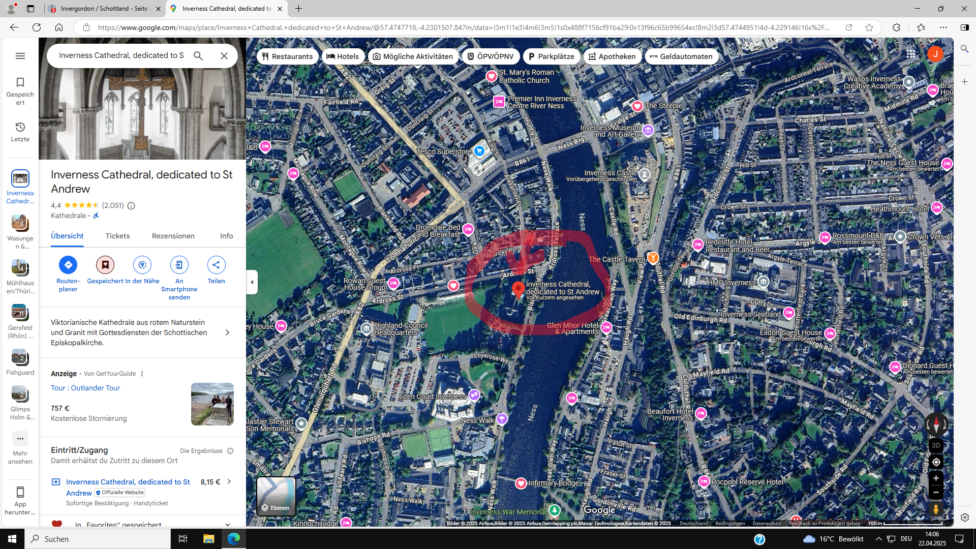Switch to the Rezensionen tab
This screenshot has height=549, width=976.
[x=173, y=236]
